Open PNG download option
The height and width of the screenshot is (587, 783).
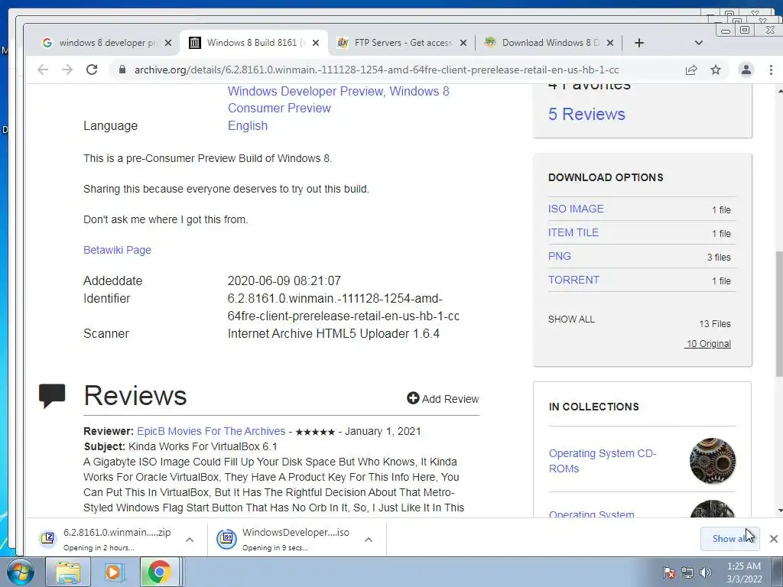pos(559,256)
